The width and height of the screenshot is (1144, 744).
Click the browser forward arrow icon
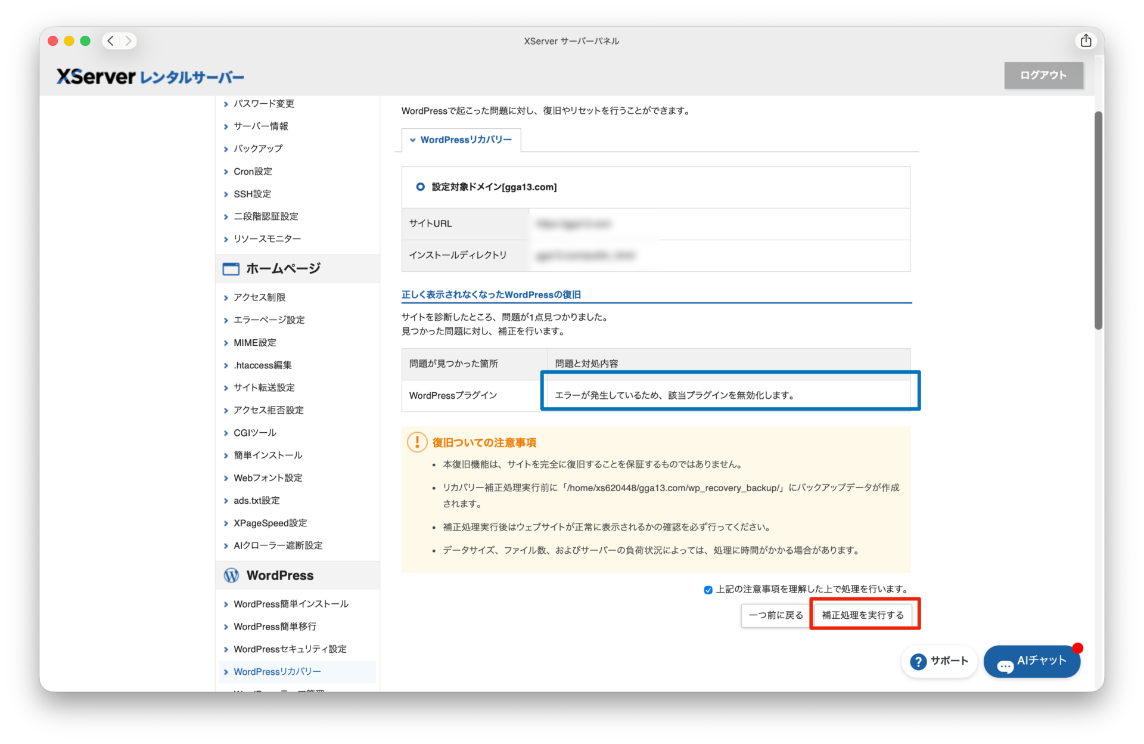128,41
